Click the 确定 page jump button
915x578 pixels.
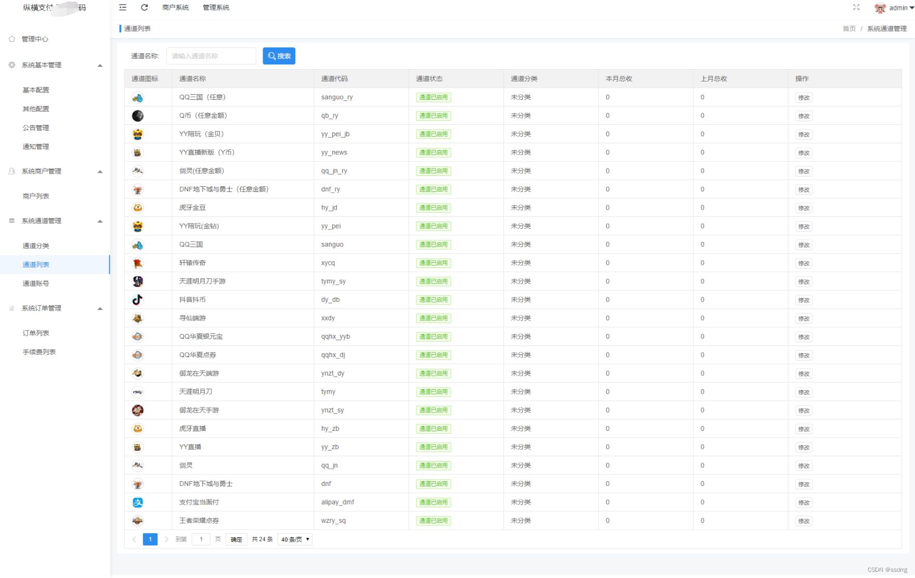point(236,540)
